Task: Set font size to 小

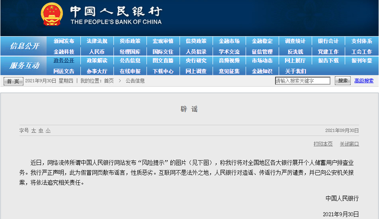Action: [x=48, y=130]
